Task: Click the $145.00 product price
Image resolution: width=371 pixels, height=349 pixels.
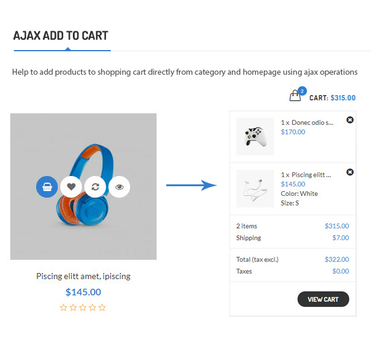Action: 83,292
